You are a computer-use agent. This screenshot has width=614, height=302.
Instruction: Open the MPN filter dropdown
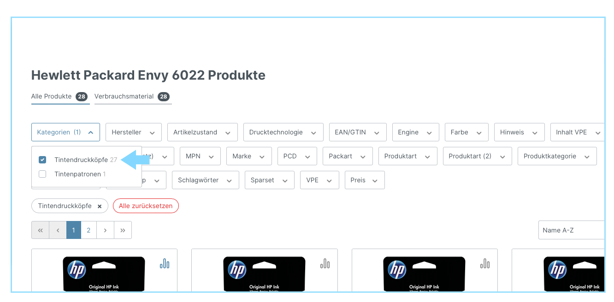click(x=200, y=156)
